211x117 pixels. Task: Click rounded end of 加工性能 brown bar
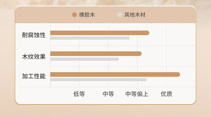tap(178, 75)
